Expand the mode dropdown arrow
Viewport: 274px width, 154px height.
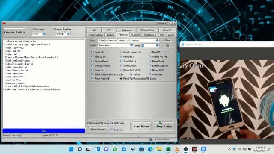[157, 45]
